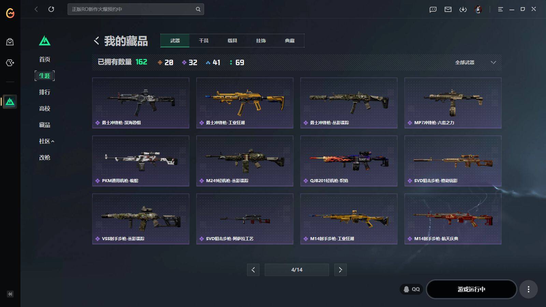Select the QJB201轻机枪-炽焰 weapon card

click(x=349, y=161)
